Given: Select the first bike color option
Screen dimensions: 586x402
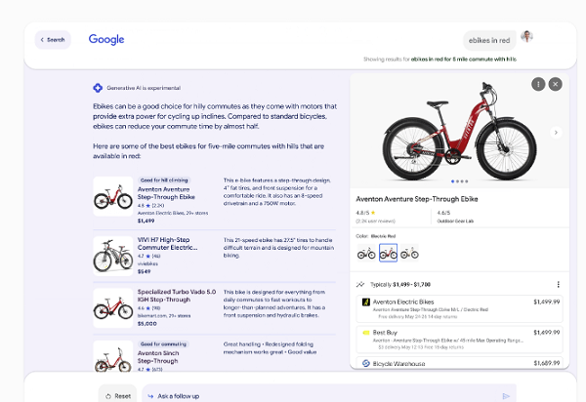Looking at the screenshot, I should [366, 254].
